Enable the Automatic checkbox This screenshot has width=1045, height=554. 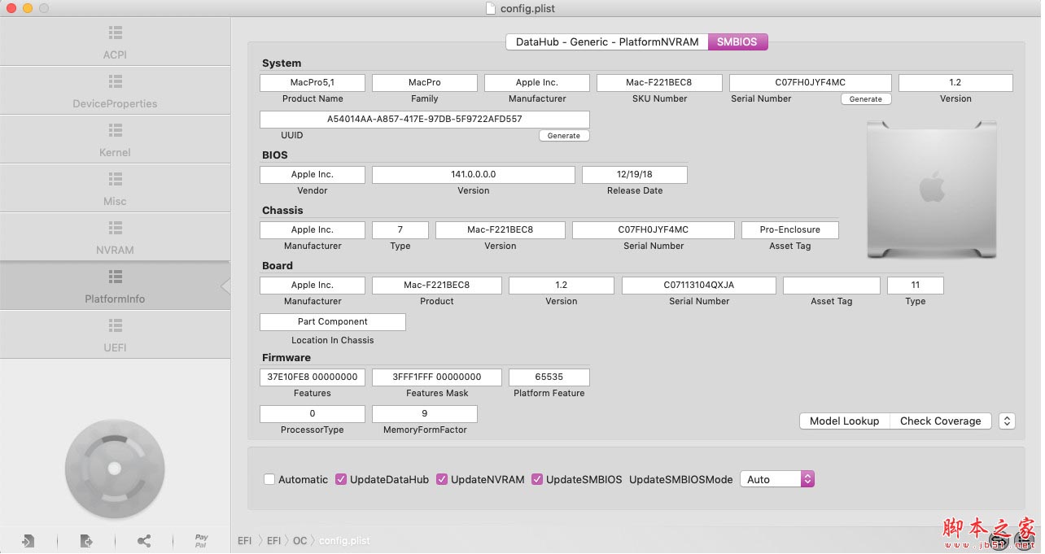pyautogui.click(x=269, y=479)
